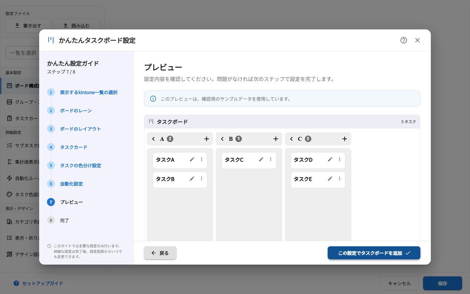Open help for the task board settings dialog
The image size is (470, 294).
click(404, 40)
